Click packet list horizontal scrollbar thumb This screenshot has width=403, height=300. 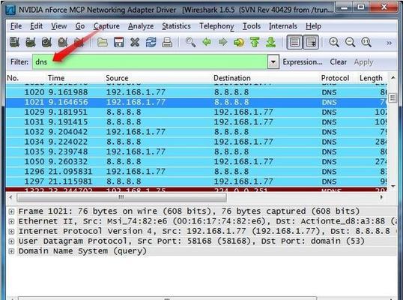click(121, 197)
